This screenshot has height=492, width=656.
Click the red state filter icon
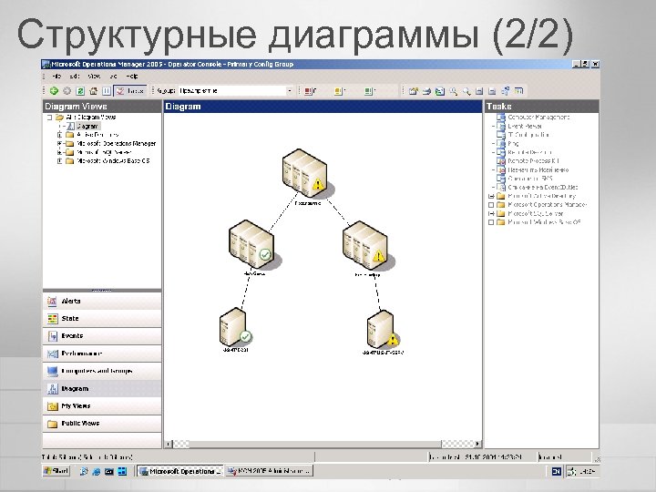310,91
